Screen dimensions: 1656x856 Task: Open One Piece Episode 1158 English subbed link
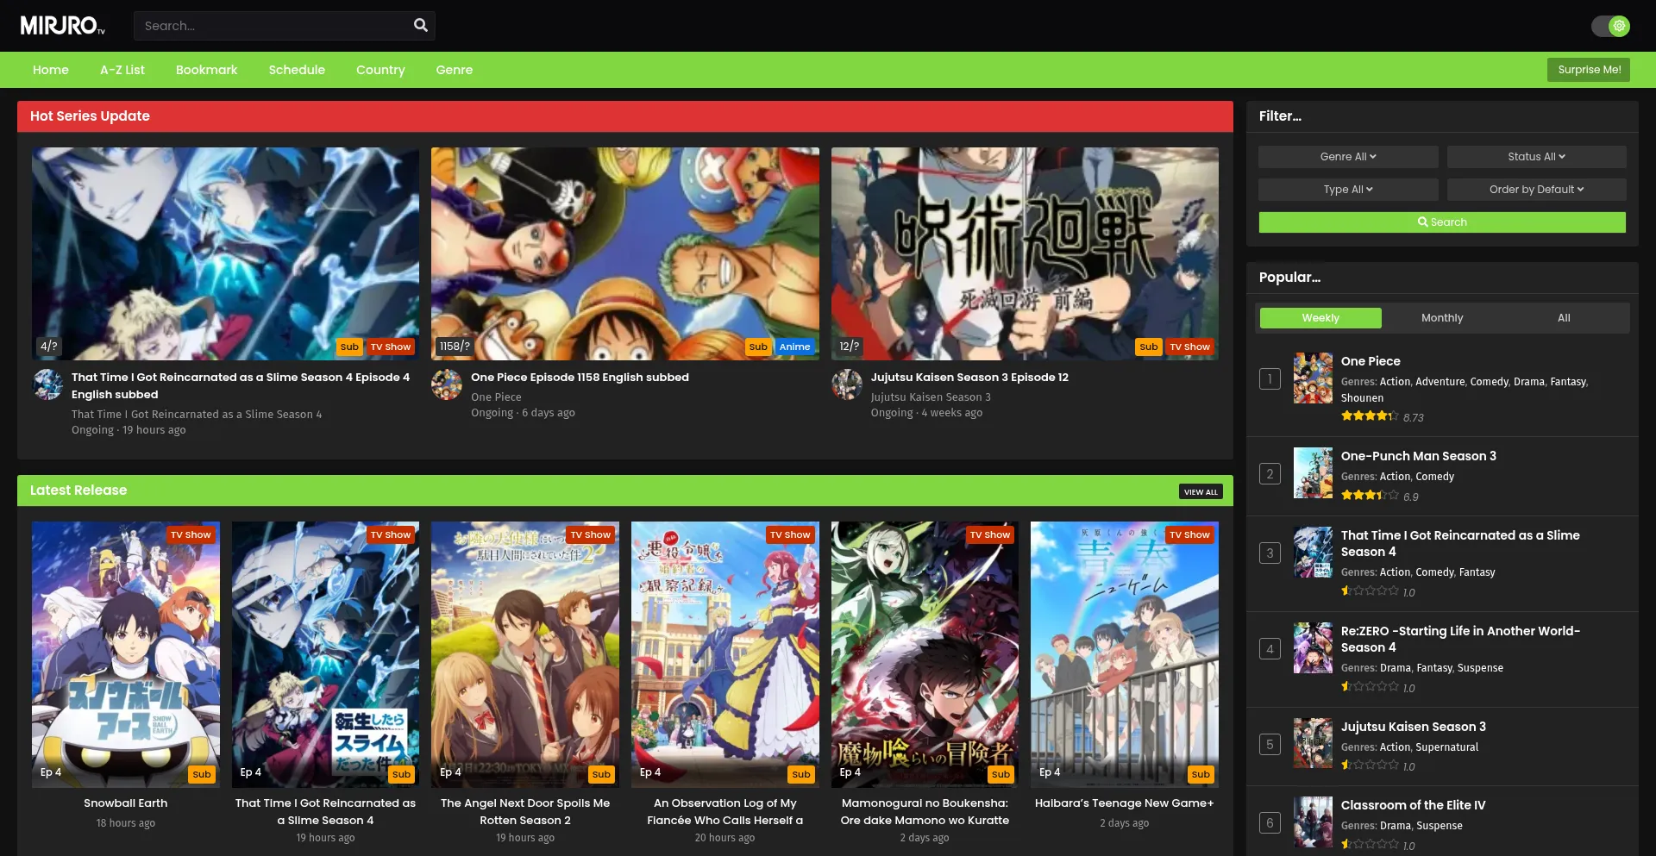pyautogui.click(x=580, y=378)
